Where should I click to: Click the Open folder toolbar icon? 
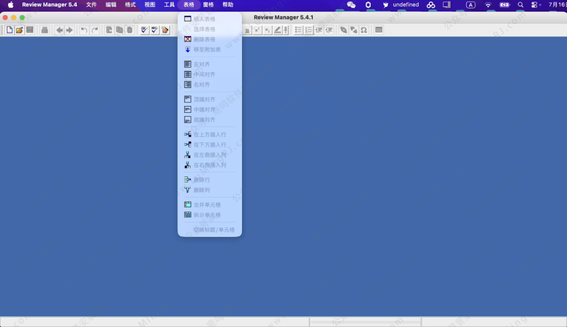coord(19,30)
